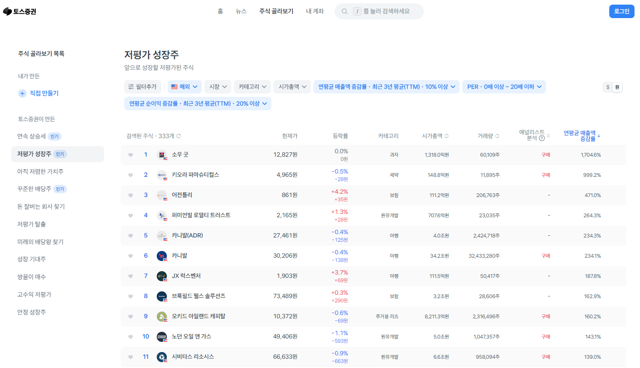Image resolution: width=640 pixels, height=368 pixels.
Task: Click the 퍼미언벌 로열티 트러스트 logo
Action: point(162,216)
